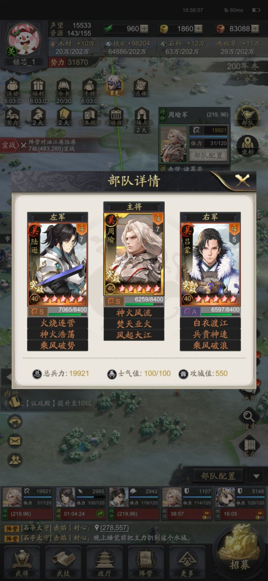The image size is (268, 581).
Task: Expand the left side panel arrow
Action: pos(6,377)
